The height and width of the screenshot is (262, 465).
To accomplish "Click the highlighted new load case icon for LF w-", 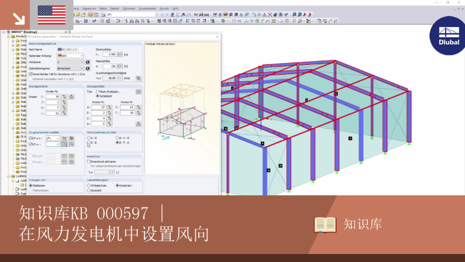I will (x=64, y=144).
